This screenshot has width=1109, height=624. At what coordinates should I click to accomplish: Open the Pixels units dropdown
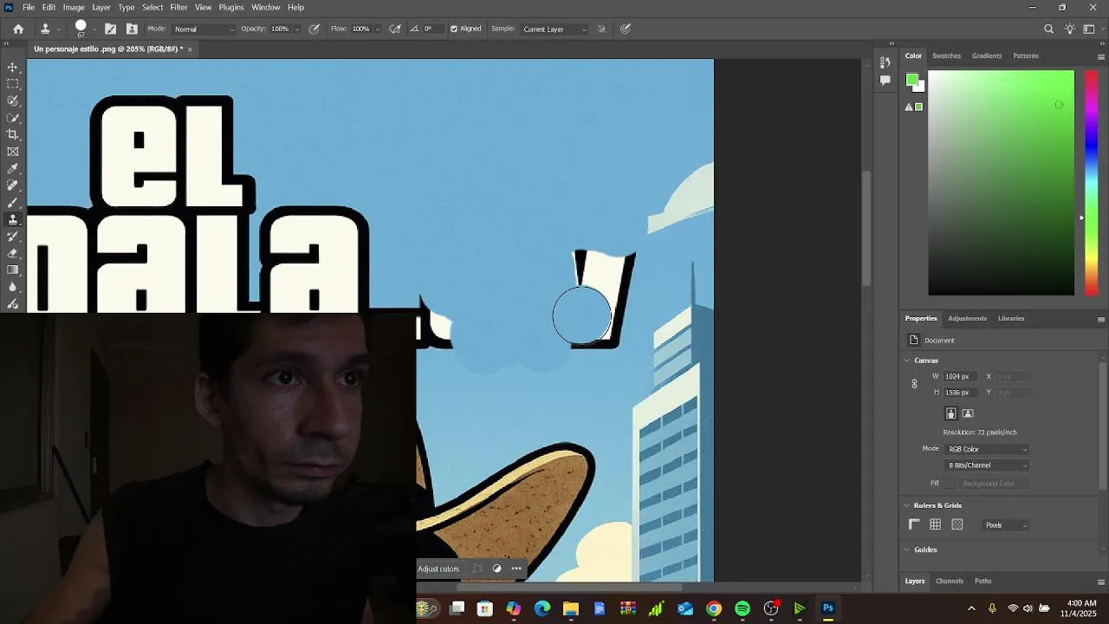point(1006,525)
